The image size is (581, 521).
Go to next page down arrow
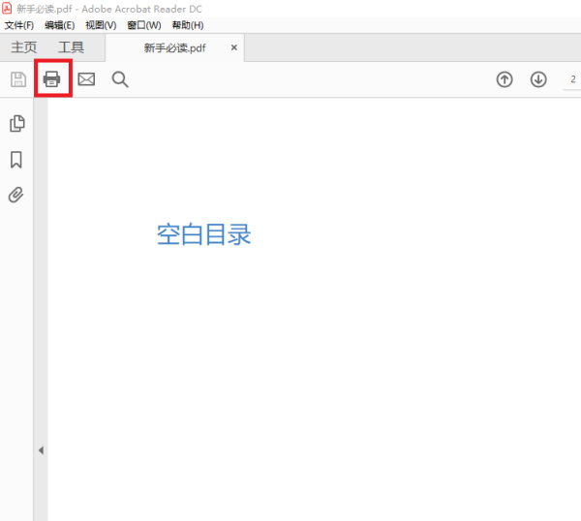click(x=538, y=79)
